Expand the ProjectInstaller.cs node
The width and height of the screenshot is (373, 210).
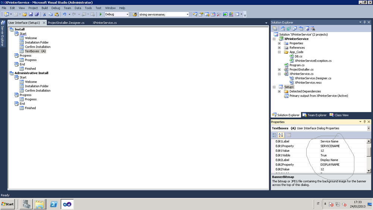(x=279, y=69)
